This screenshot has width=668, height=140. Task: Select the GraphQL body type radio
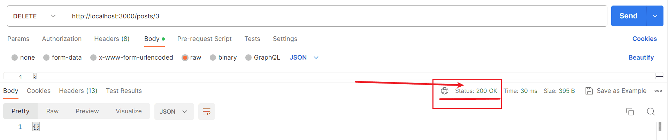click(248, 58)
